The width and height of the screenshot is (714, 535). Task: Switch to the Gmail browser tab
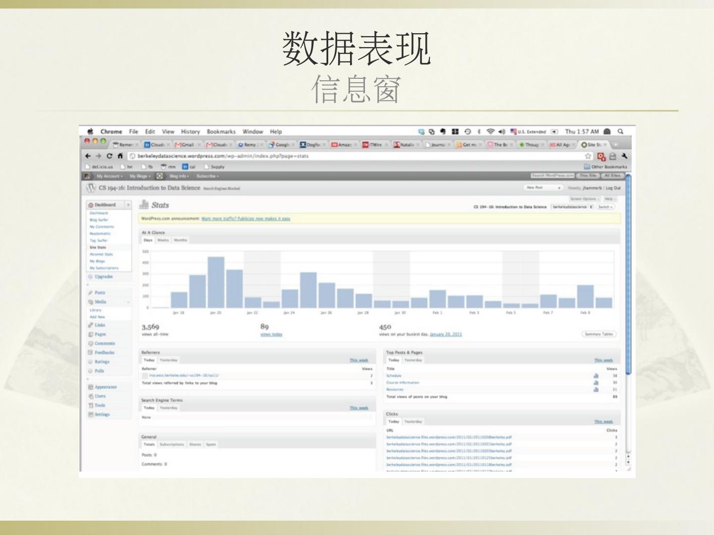[x=186, y=145]
